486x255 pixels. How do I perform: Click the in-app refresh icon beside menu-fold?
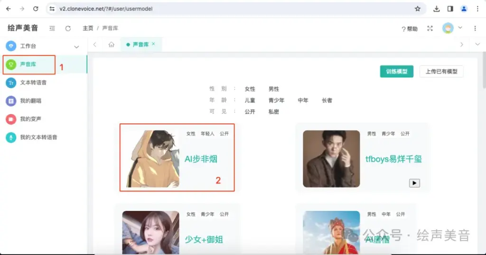[68, 28]
